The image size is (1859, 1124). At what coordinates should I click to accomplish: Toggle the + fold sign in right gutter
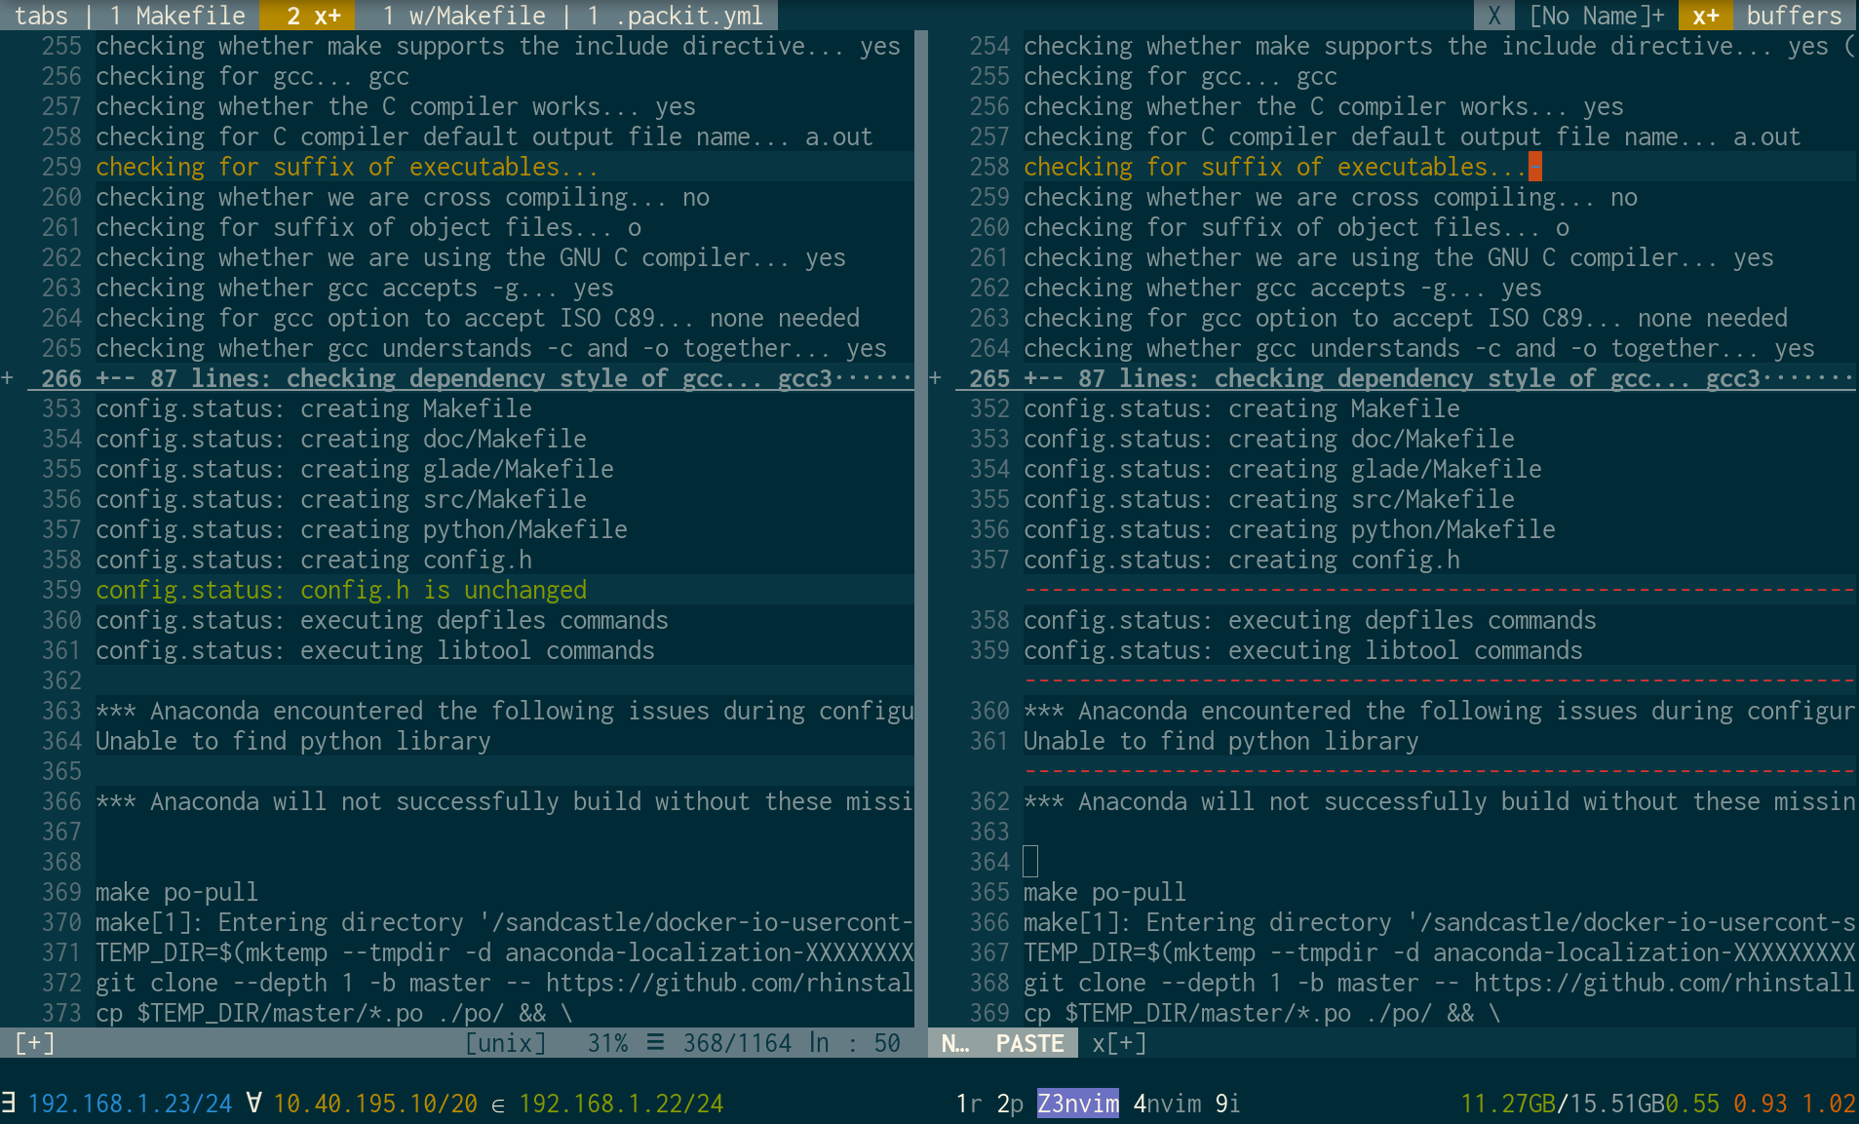tap(935, 378)
